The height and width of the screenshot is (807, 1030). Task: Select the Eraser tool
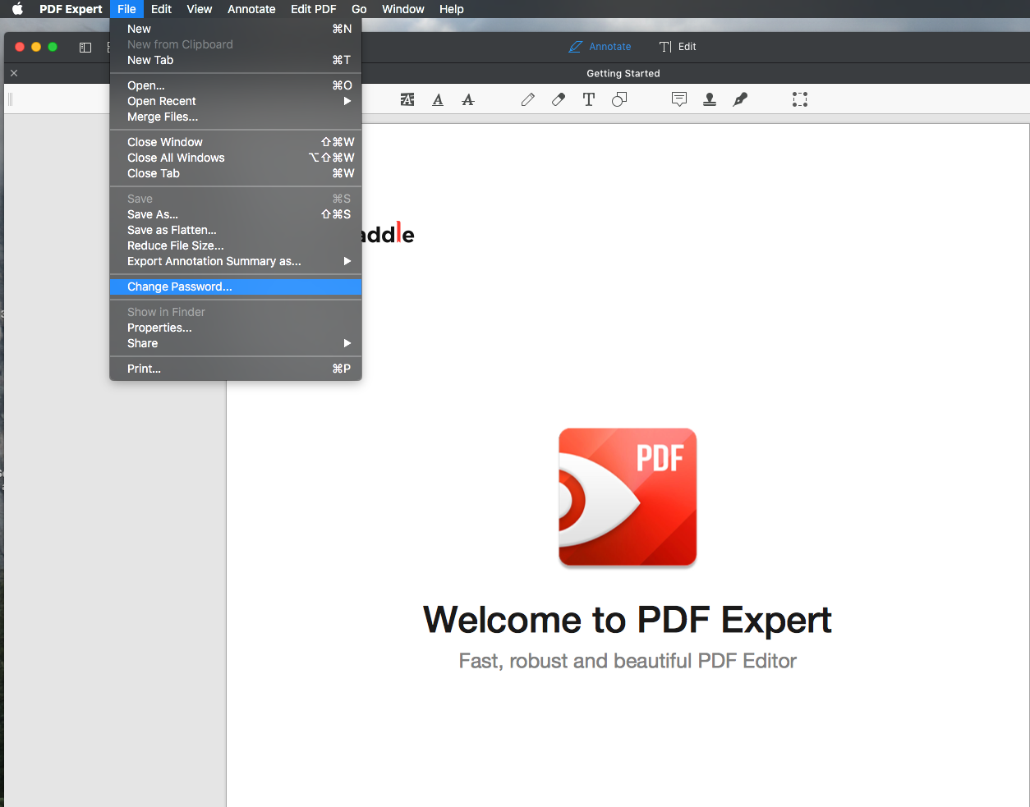[x=559, y=99]
